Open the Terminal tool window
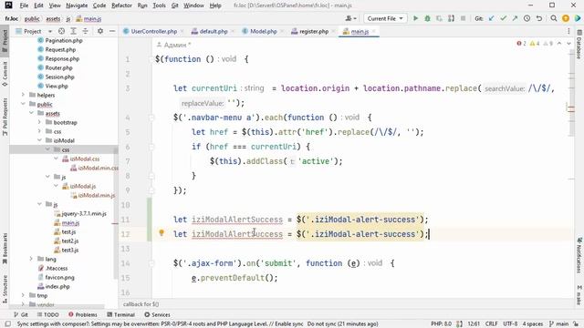Image resolution: width=584 pixels, height=328 pixels. click(x=120, y=314)
